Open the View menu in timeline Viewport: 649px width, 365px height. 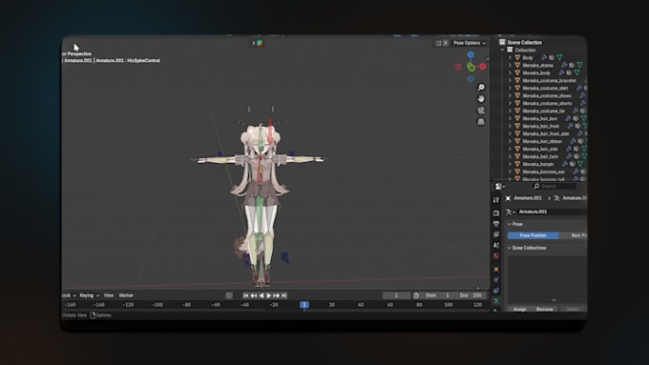[x=109, y=295]
